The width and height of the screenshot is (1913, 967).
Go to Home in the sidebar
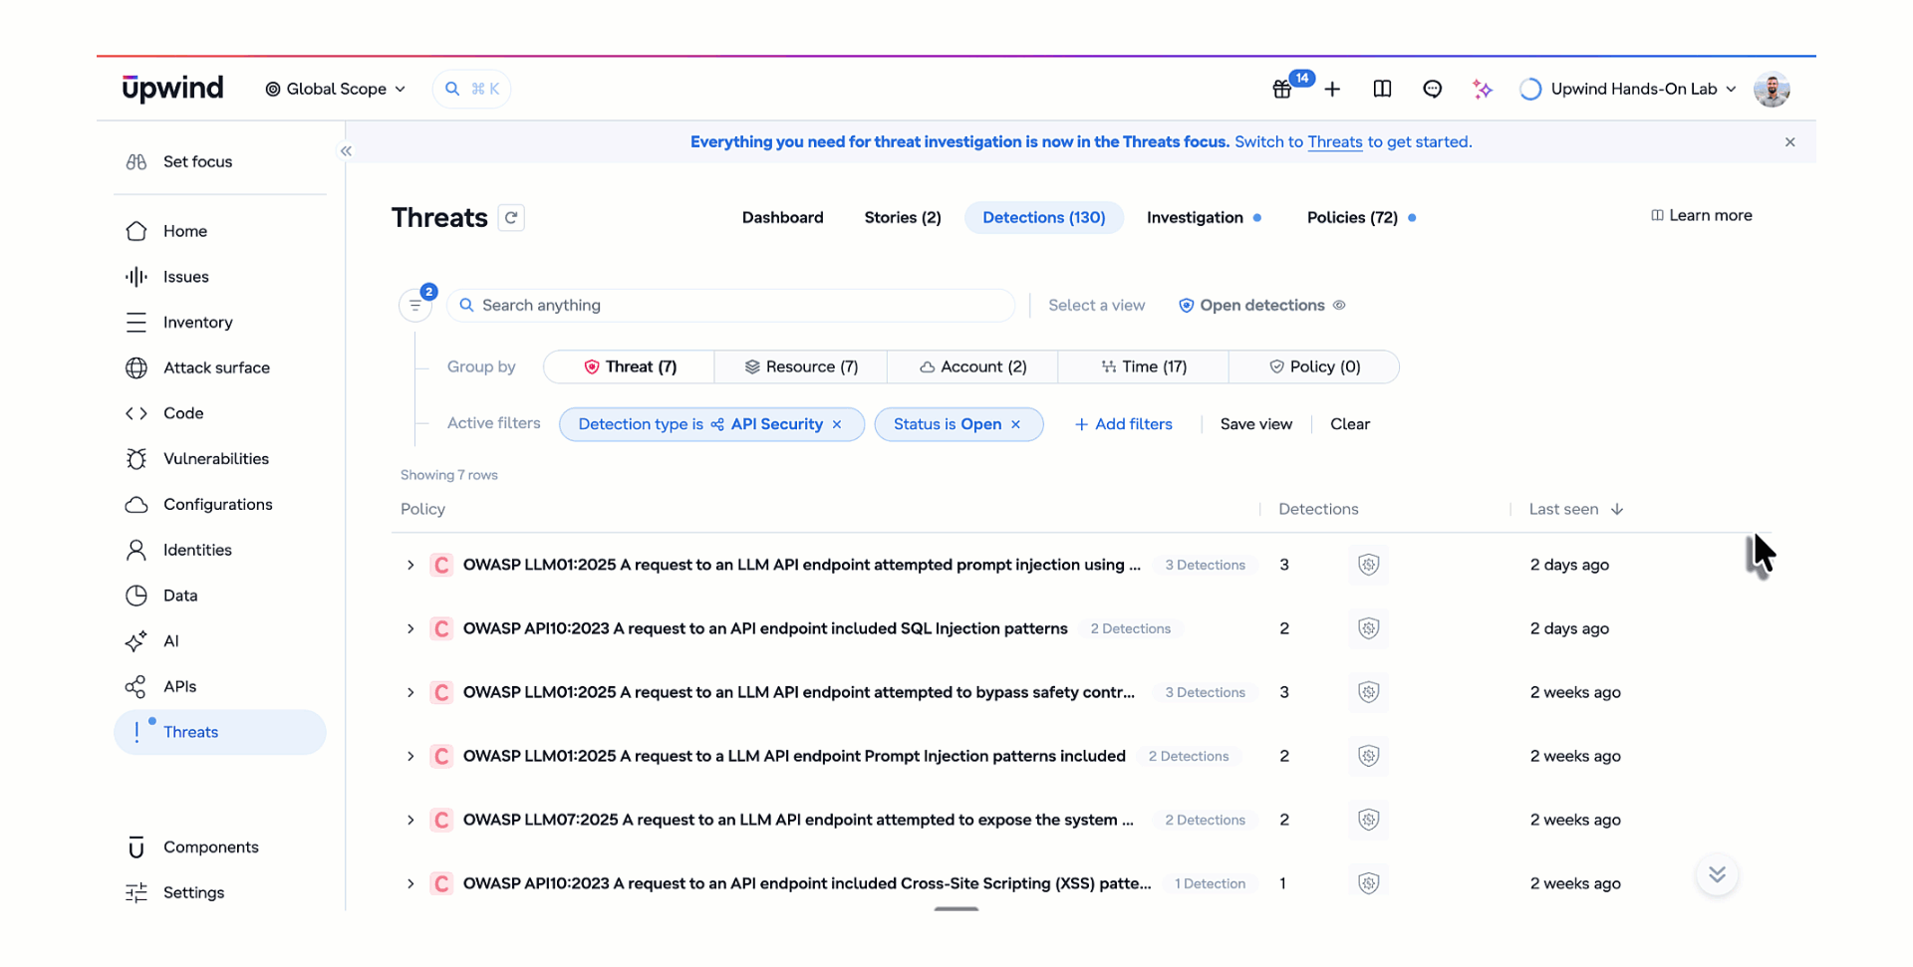click(219, 231)
